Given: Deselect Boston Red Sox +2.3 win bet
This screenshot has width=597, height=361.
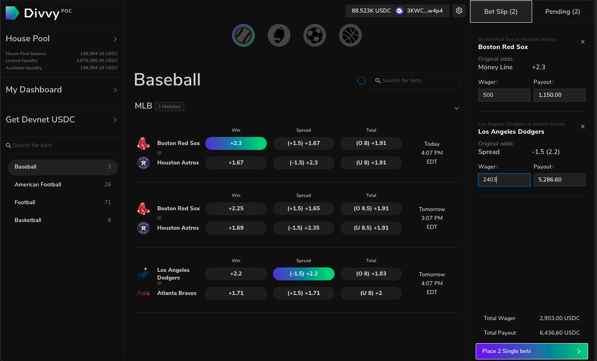Looking at the screenshot, I should pos(236,143).
